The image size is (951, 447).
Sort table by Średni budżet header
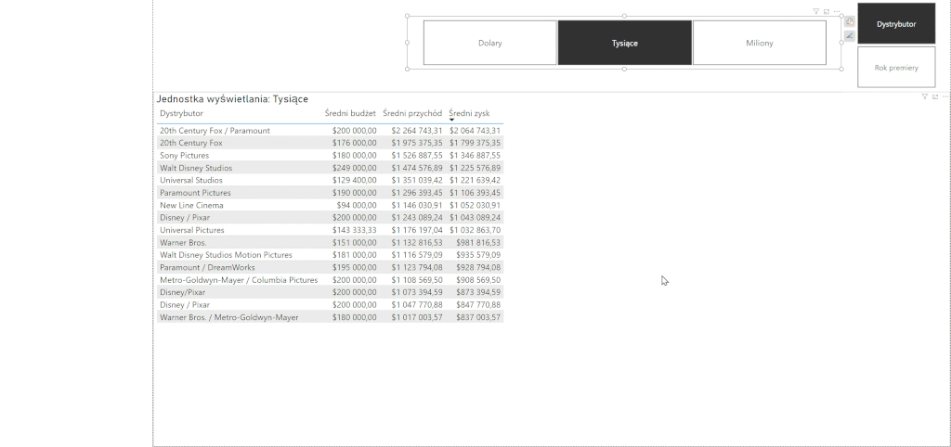[x=350, y=113]
